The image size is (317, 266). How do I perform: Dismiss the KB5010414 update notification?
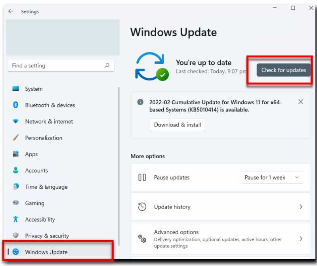[301, 101]
